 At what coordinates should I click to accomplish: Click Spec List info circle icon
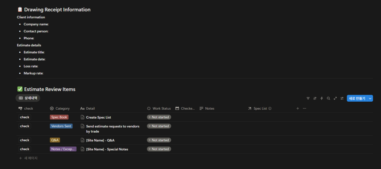(x=270, y=109)
